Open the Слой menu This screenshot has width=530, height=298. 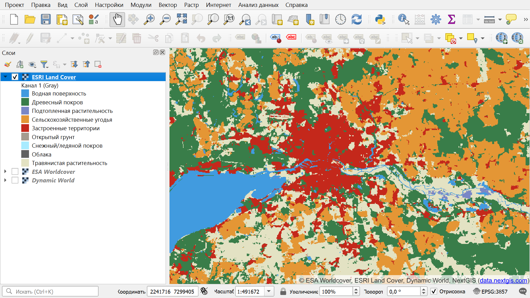tap(81, 5)
